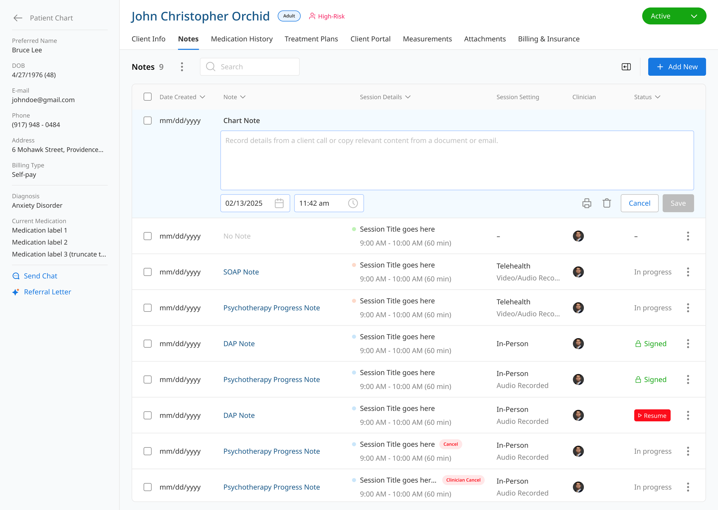
Task: Click into the chart note text area
Action: [457, 160]
